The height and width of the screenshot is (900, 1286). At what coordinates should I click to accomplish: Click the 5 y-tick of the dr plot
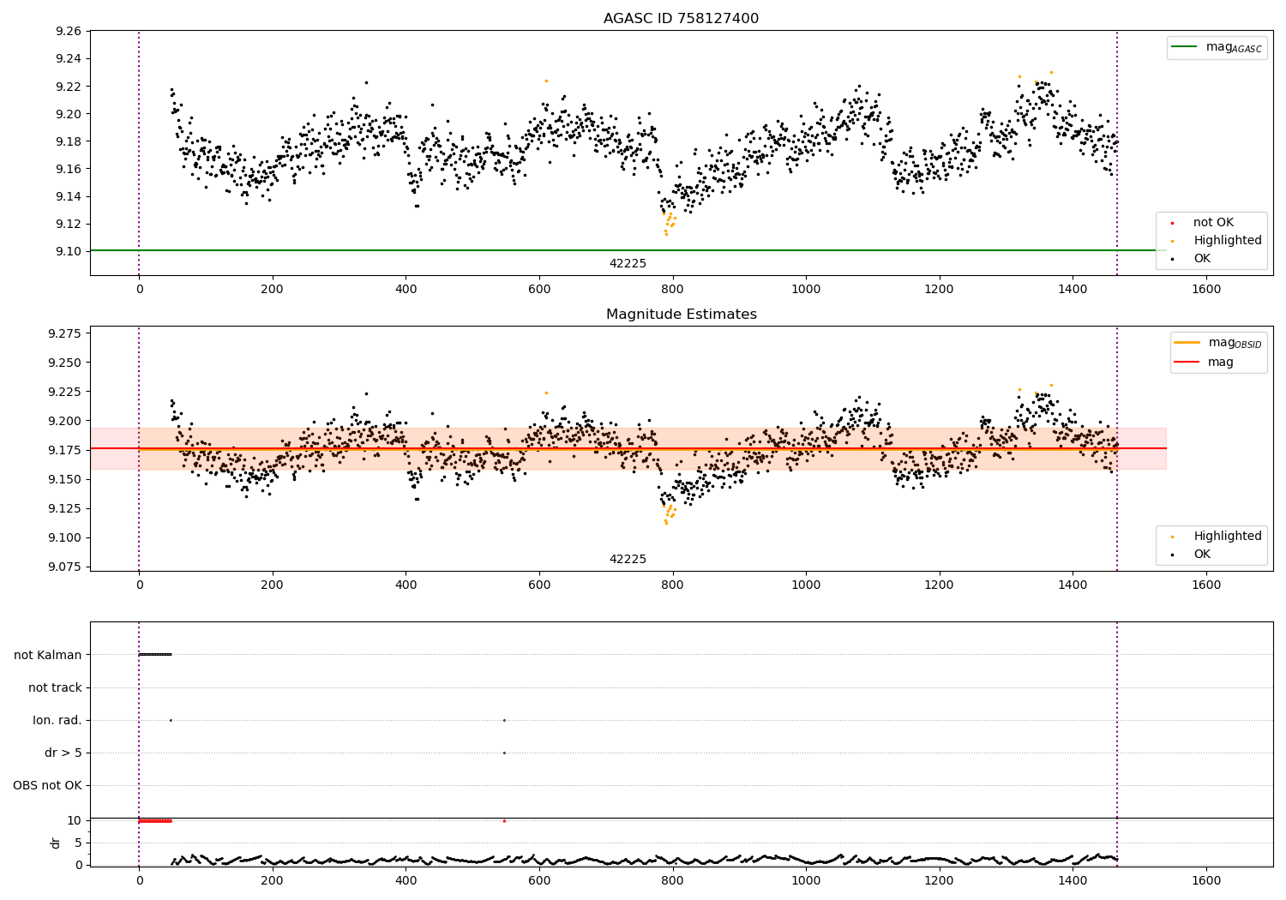point(79,843)
